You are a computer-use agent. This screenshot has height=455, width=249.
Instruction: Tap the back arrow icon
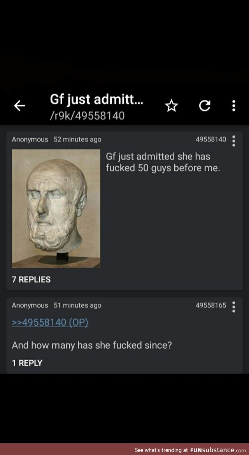(19, 106)
